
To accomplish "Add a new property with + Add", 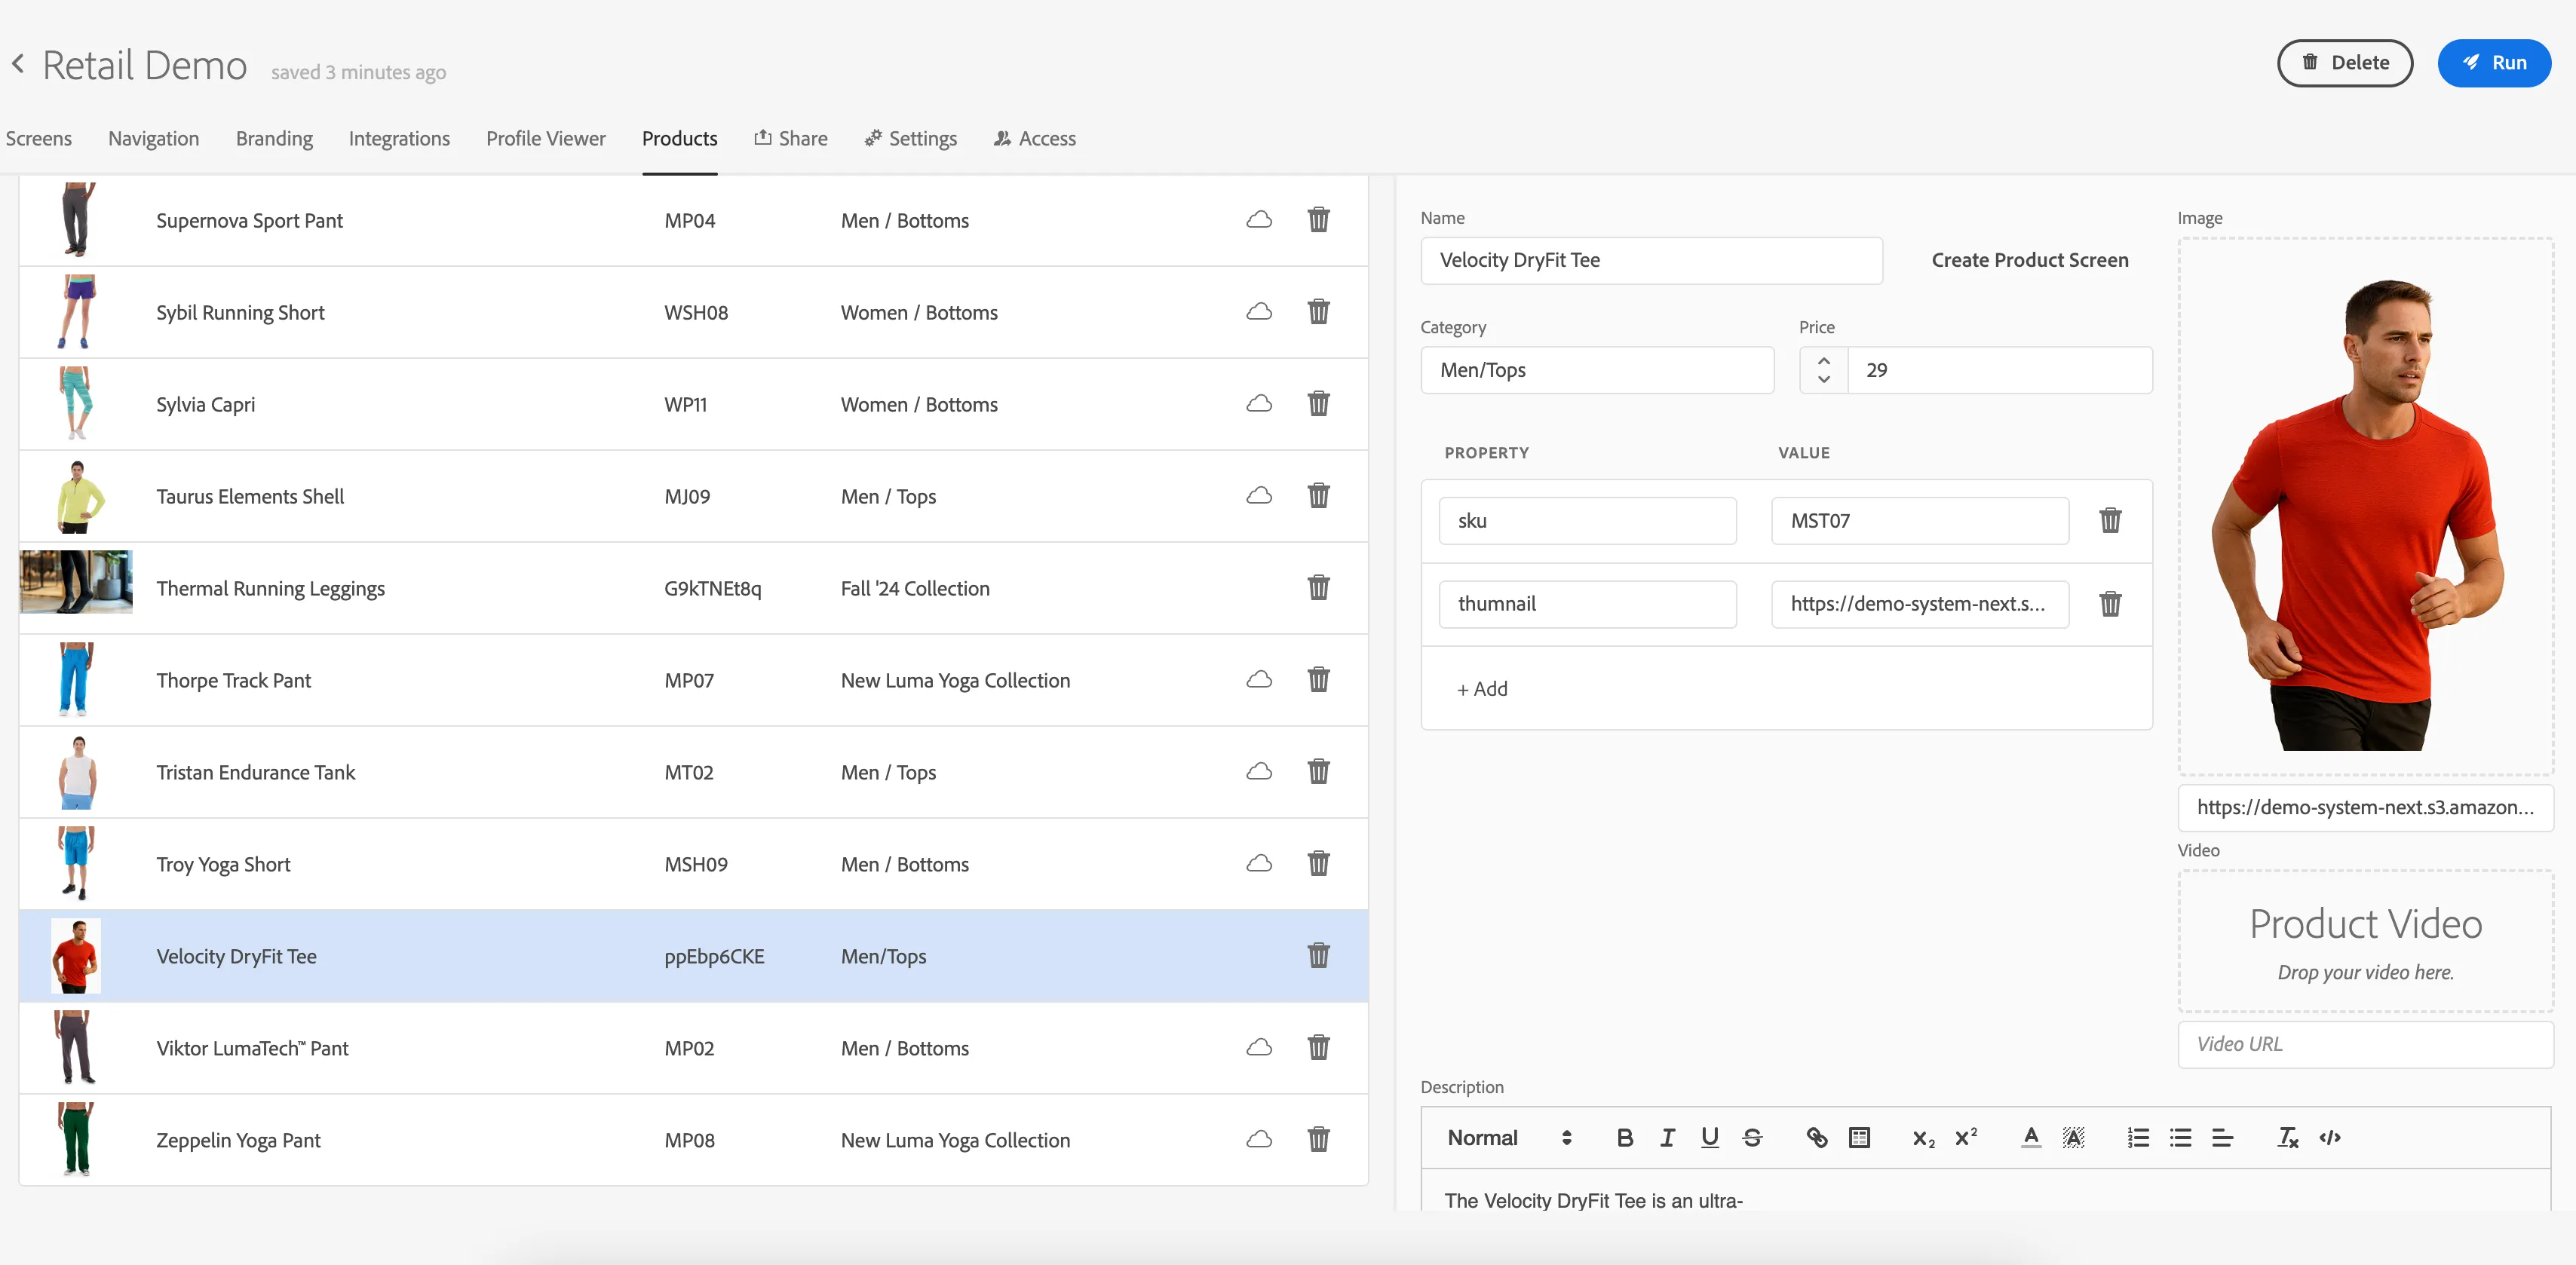I will (x=1482, y=689).
